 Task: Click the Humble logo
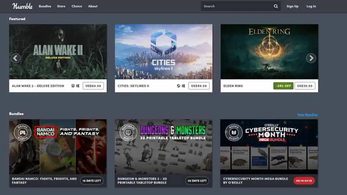pyautogui.click(x=22, y=6)
